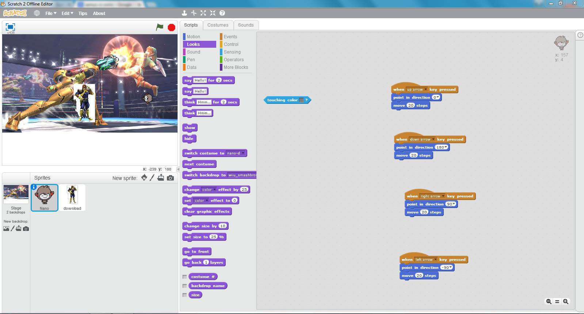The width and height of the screenshot is (584, 314).
Task: Select the Block help question tool
Action: (222, 13)
